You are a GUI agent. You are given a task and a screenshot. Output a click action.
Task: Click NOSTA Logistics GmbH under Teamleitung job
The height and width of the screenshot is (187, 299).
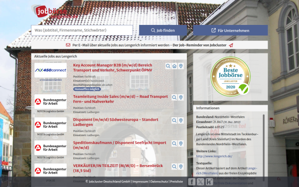click(50, 111)
